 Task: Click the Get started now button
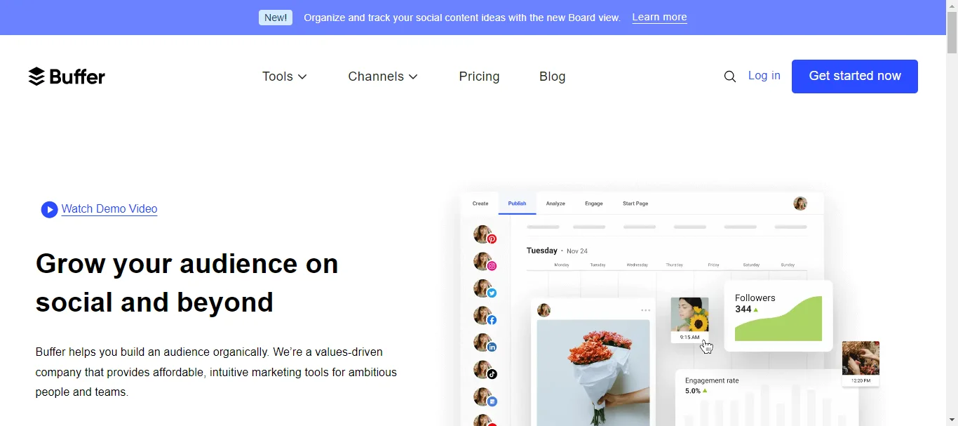[854, 76]
